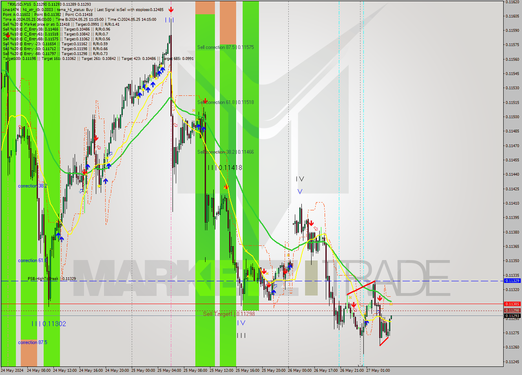Select the 'Sell correction 38.2' label
The height and width of the screenshot is (375, 522).
pyautogui.click(x=226, y=152)
